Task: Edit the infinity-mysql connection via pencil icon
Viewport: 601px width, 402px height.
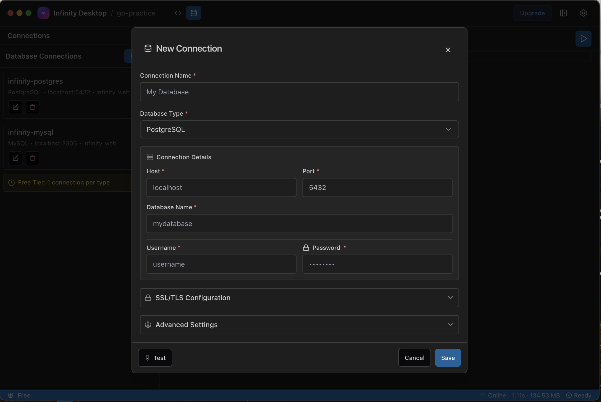Action: pos(15,158)
